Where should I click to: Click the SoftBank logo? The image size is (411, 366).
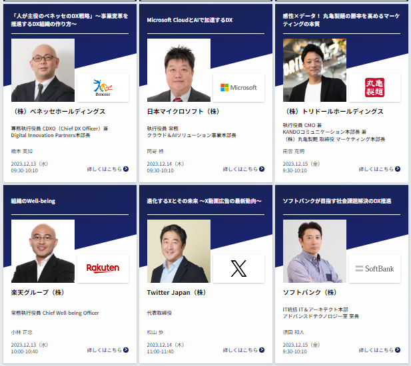pyautogui.click(x=374, y=269)
